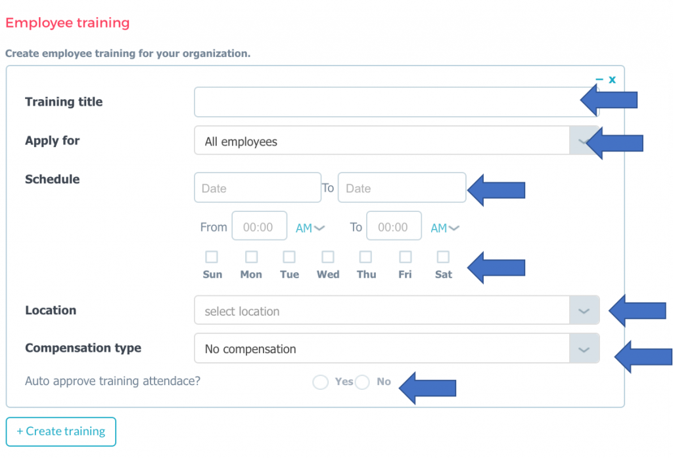Select Yes for auto approve training attendance
This screenshot has height=458, width=673.
pos(320,381)
